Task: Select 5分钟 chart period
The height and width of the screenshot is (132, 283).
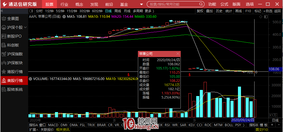Action: tap(60, 11)
